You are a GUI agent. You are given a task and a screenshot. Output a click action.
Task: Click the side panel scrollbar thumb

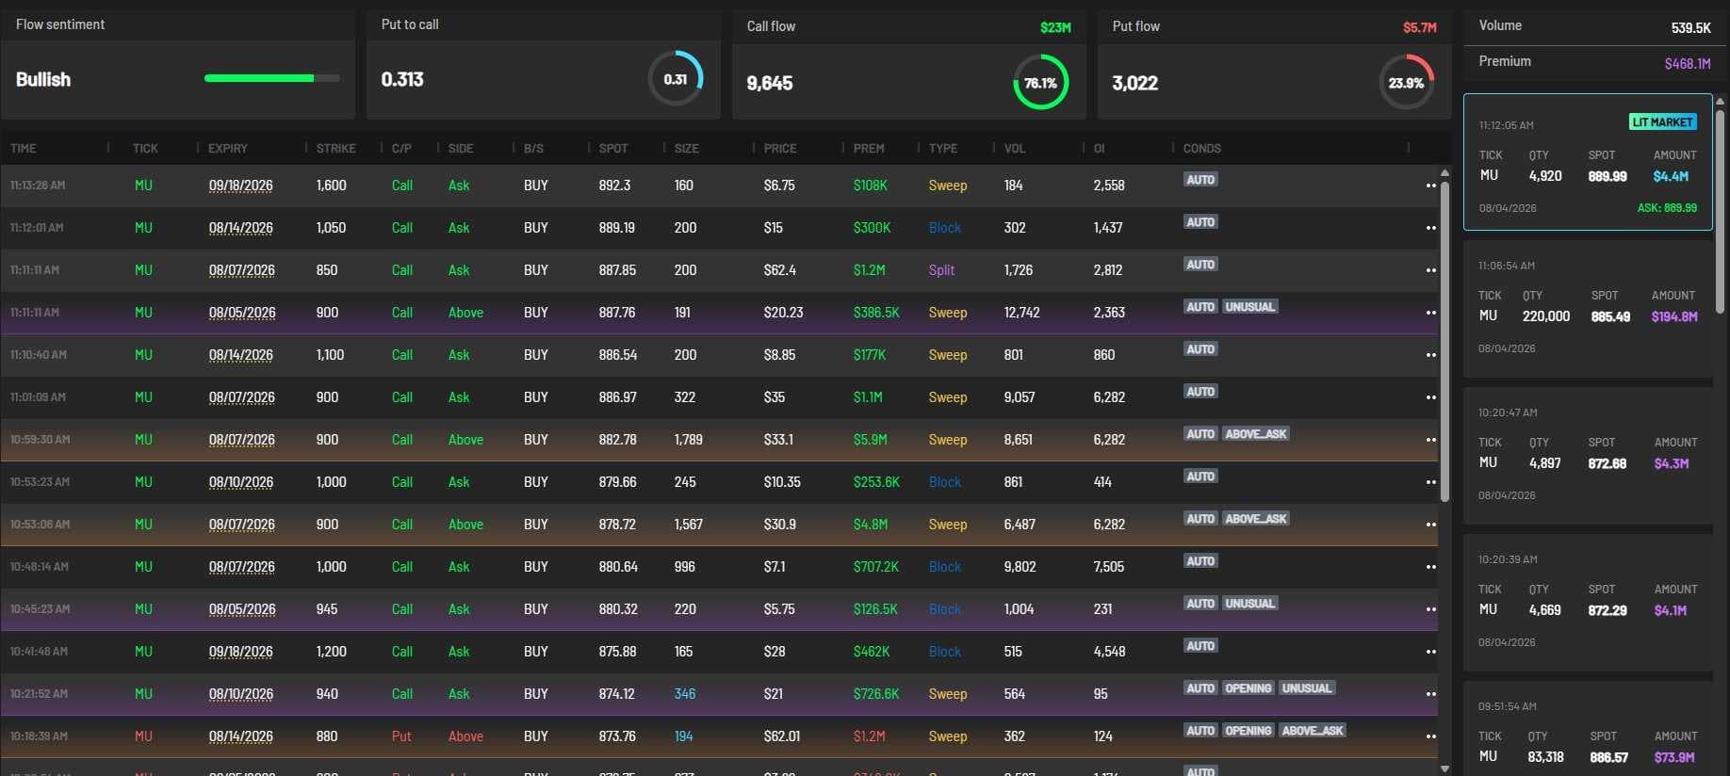pos(1720,211)
